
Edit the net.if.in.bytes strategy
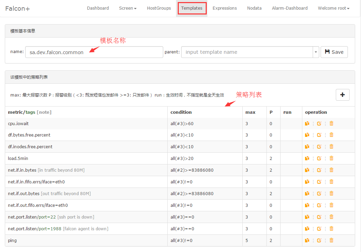[319, 170]
